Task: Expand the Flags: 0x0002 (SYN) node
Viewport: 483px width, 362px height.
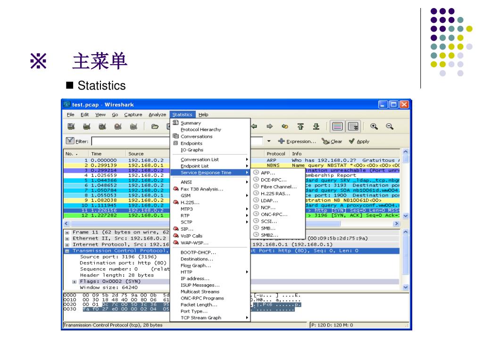Action: pos(74,282)
